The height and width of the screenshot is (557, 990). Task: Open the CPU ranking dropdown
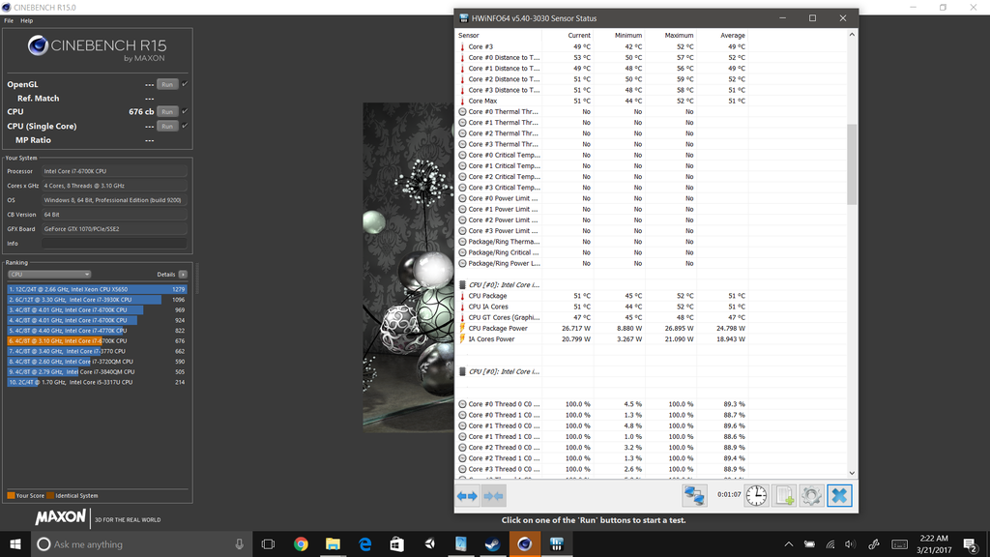click(x=49, y=274)
